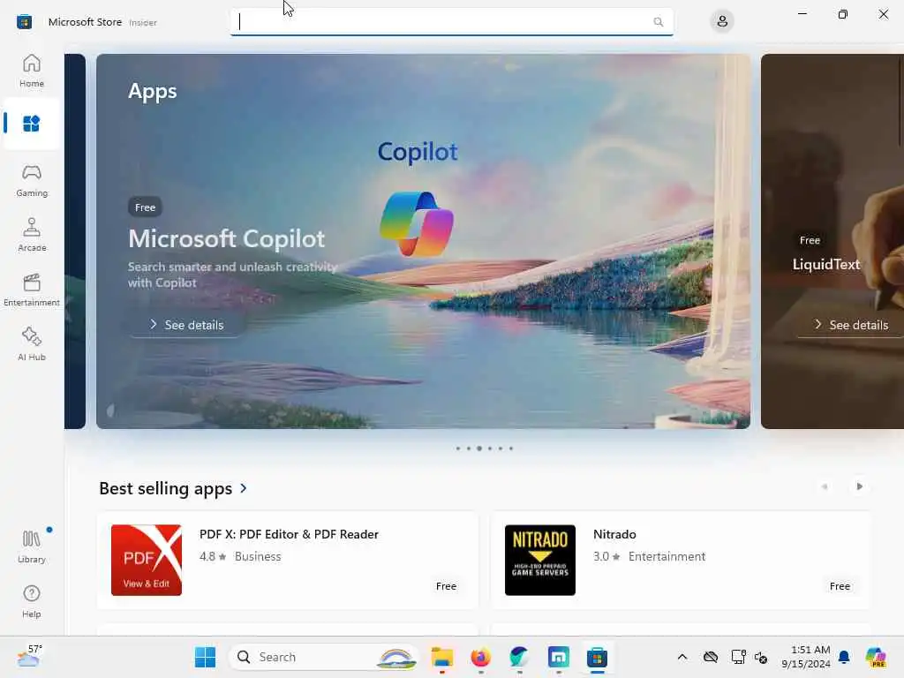Select the first carousel page dot
Viewport: 904px width, 678px height.
(458, 448)
